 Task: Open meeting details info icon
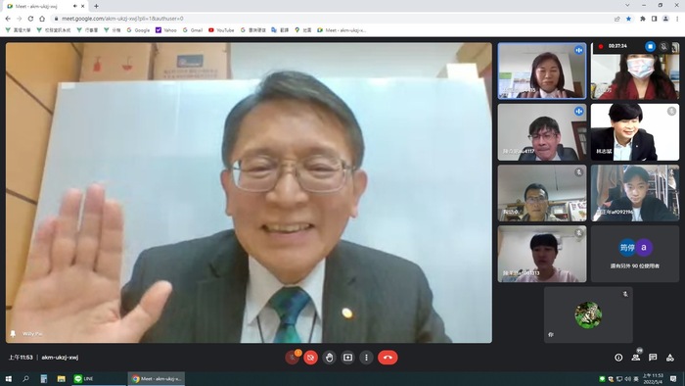pos(618,358)
